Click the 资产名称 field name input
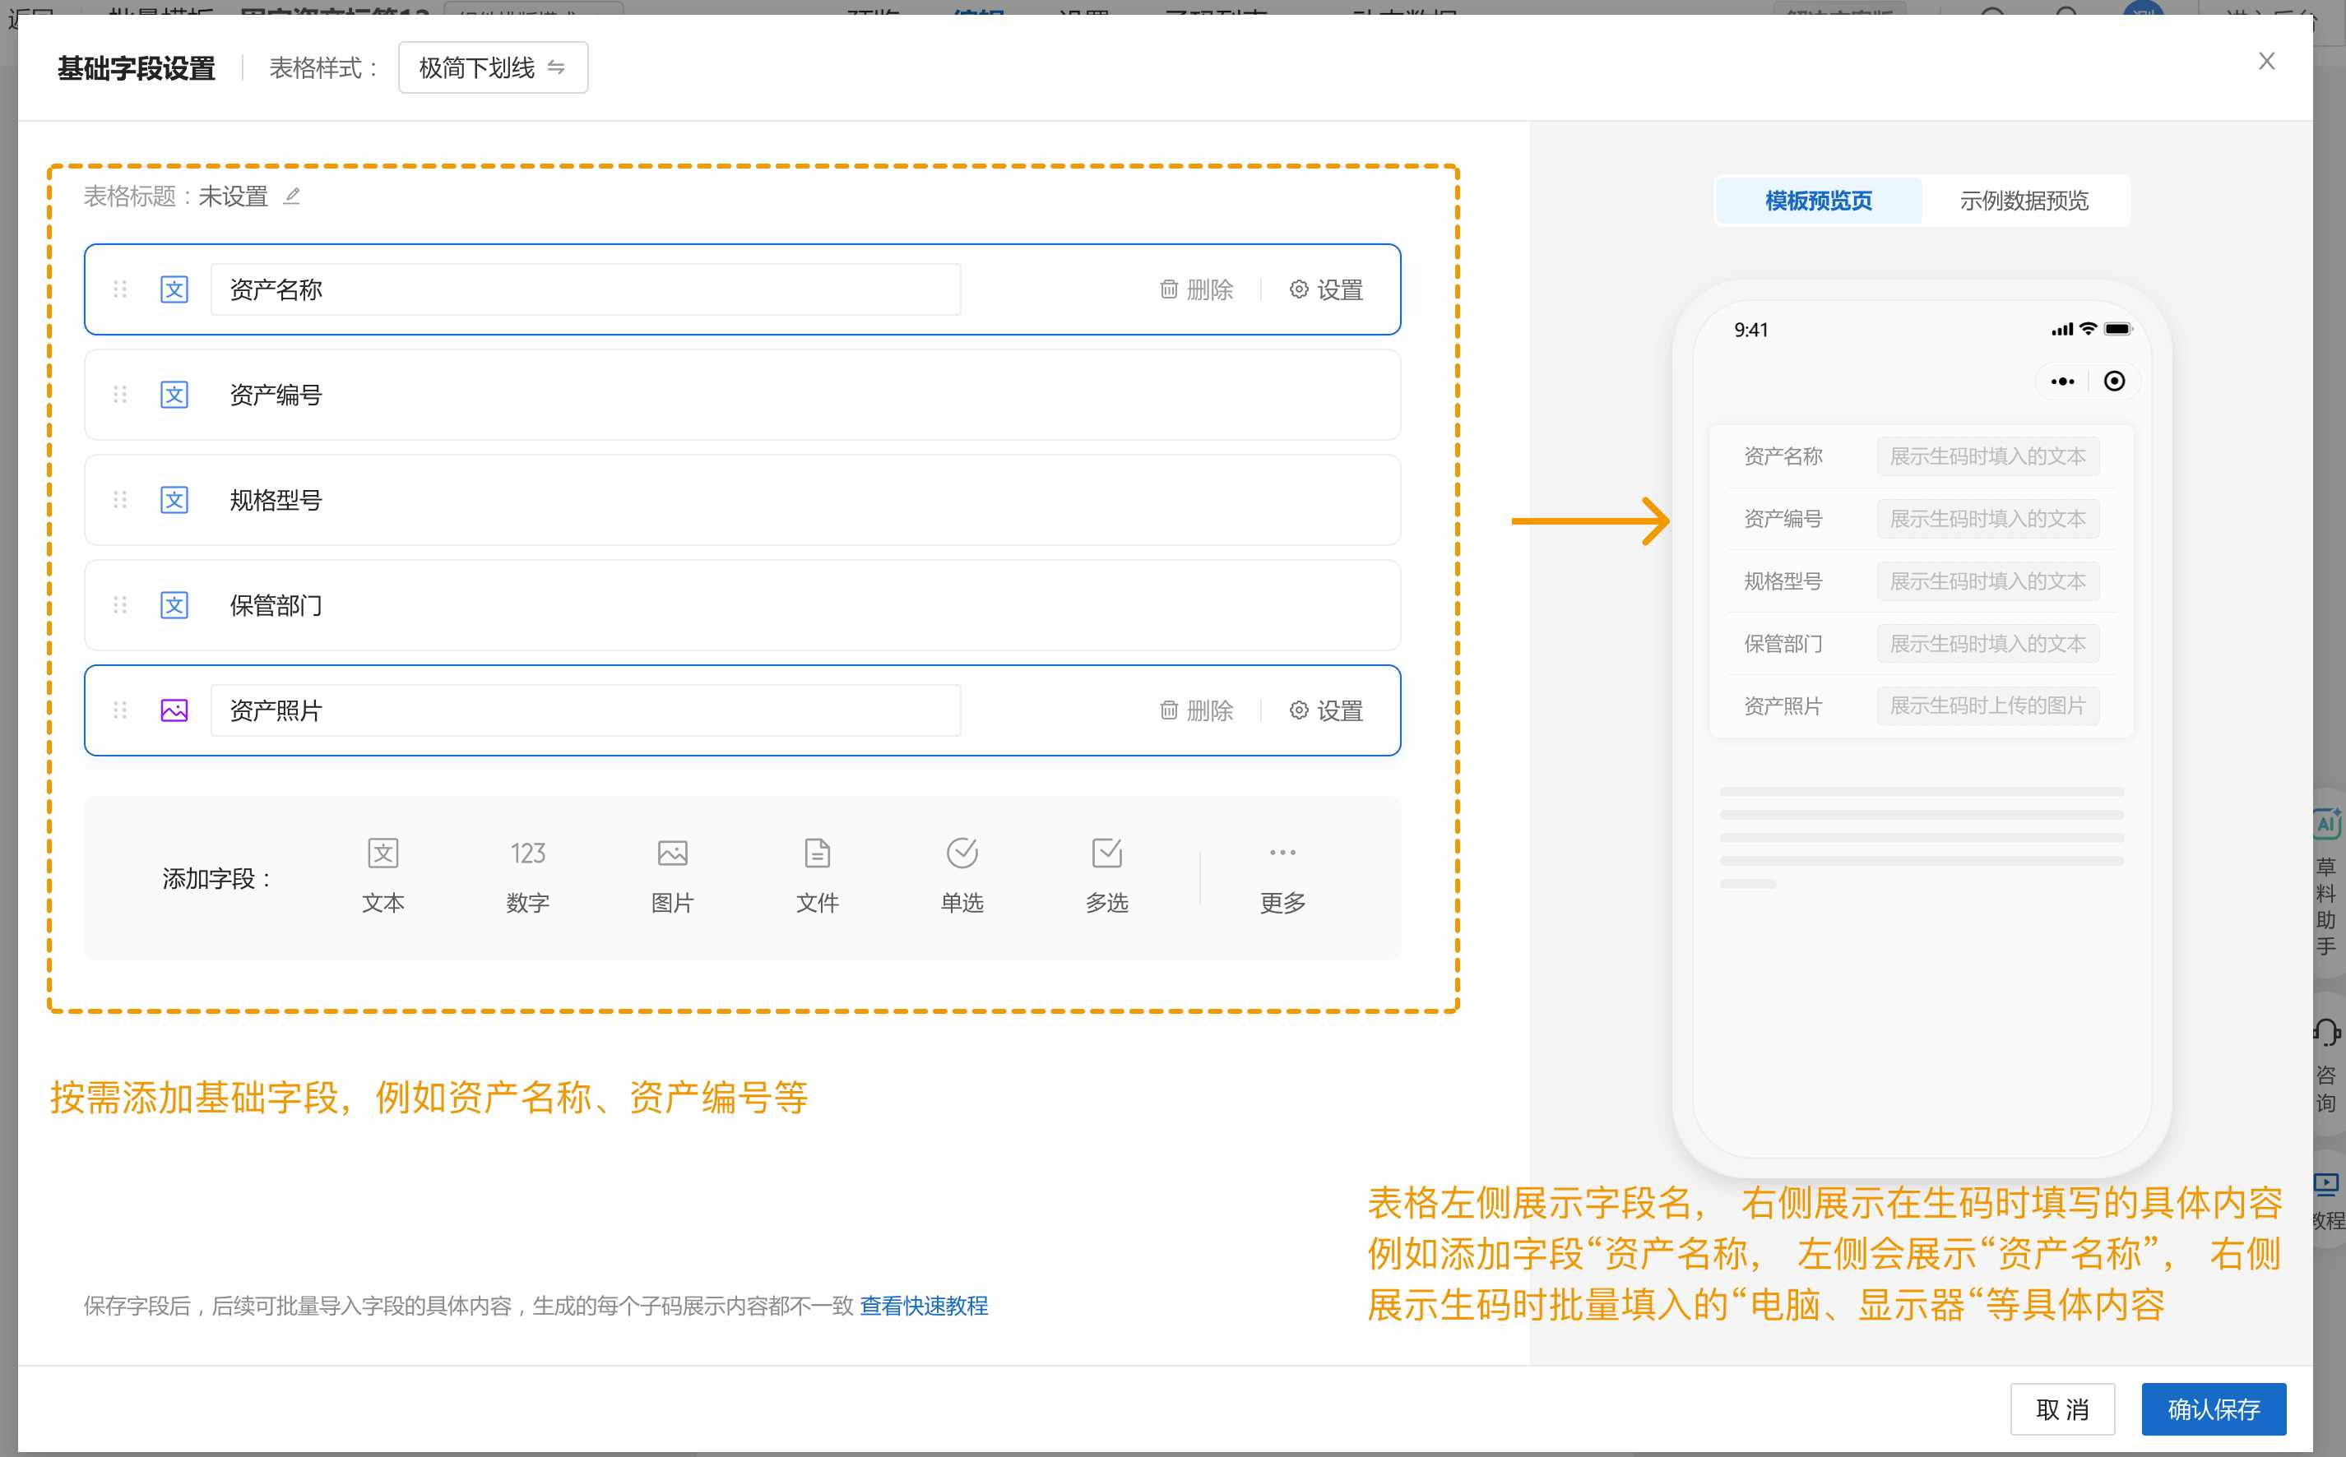Screen dimensions: 2346x1457 (x=584, y=290)
